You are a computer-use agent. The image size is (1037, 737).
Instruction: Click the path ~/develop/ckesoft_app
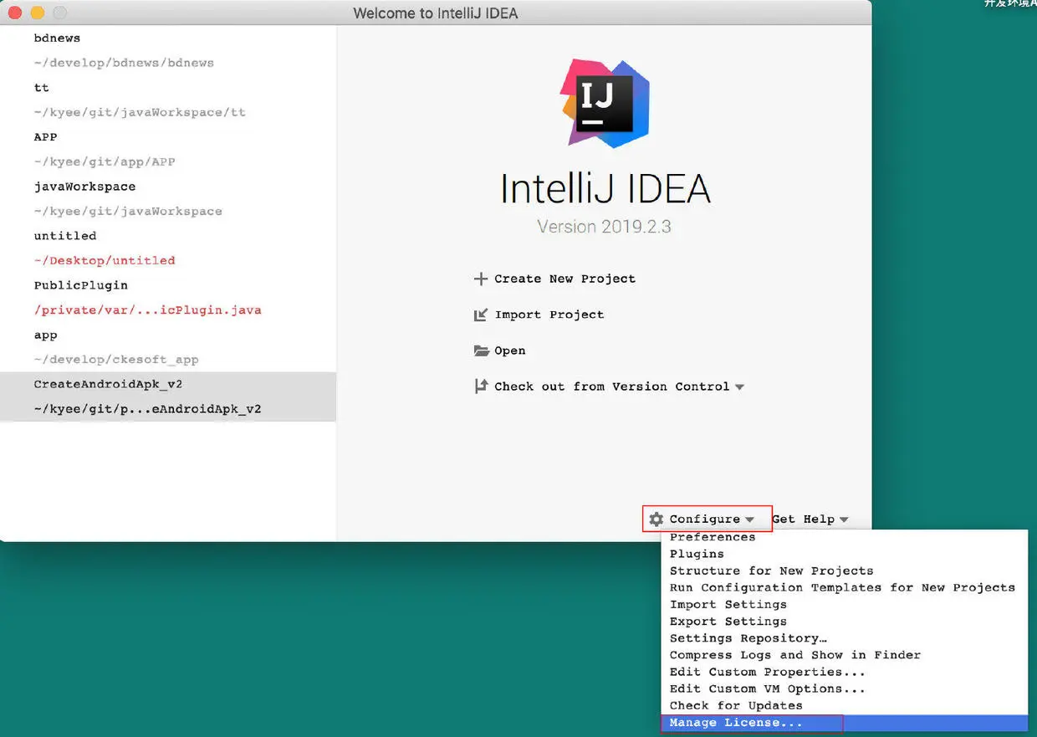point(116,360)
